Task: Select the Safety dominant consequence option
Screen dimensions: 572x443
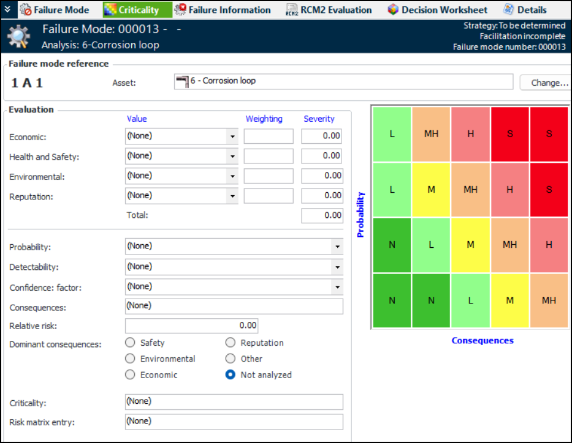Action: click(130, 343)
